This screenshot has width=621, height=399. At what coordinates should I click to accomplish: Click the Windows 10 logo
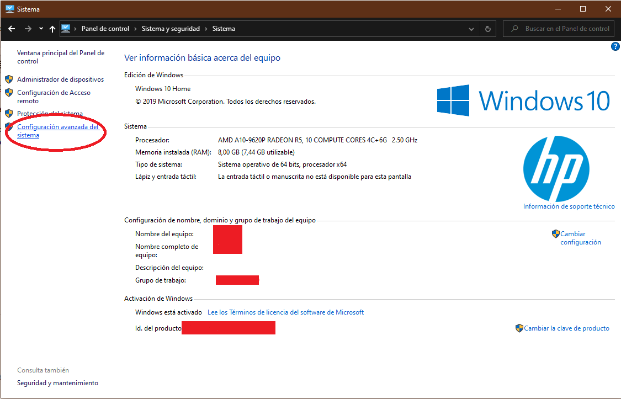523,100
